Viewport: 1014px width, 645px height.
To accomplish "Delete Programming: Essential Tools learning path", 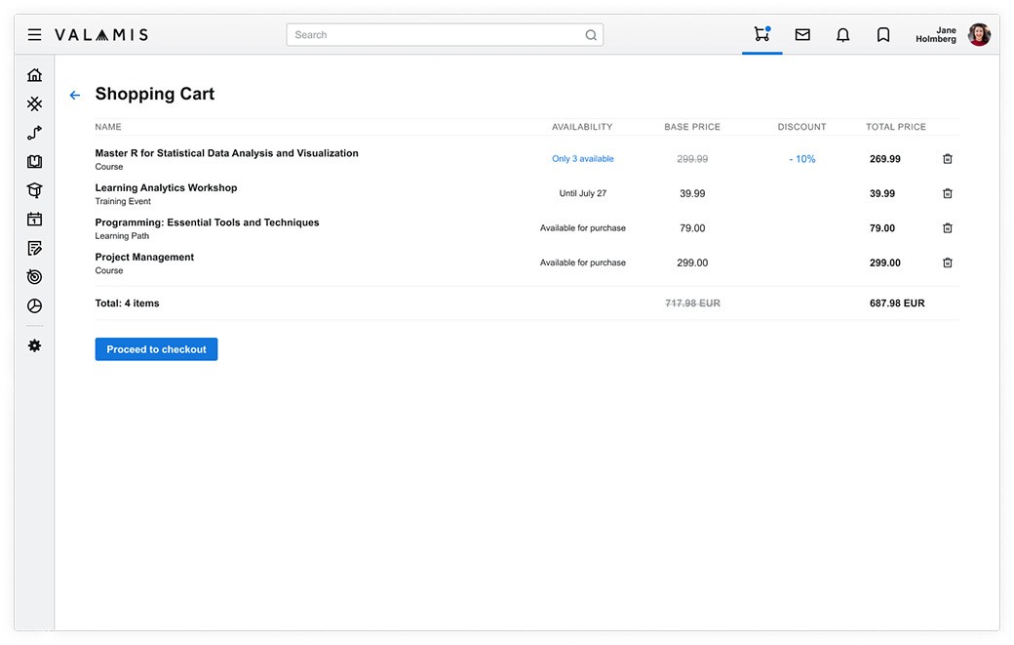I will pos(948,227).
